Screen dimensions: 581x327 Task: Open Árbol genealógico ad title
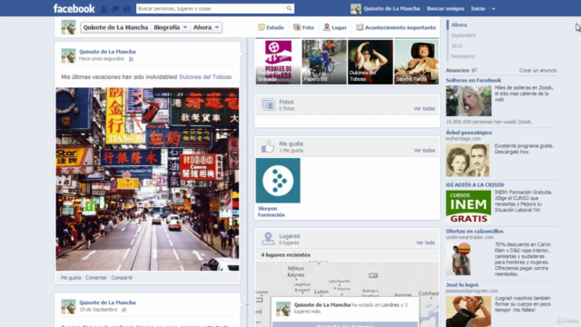pyautogui.click(x=468, y=133)
